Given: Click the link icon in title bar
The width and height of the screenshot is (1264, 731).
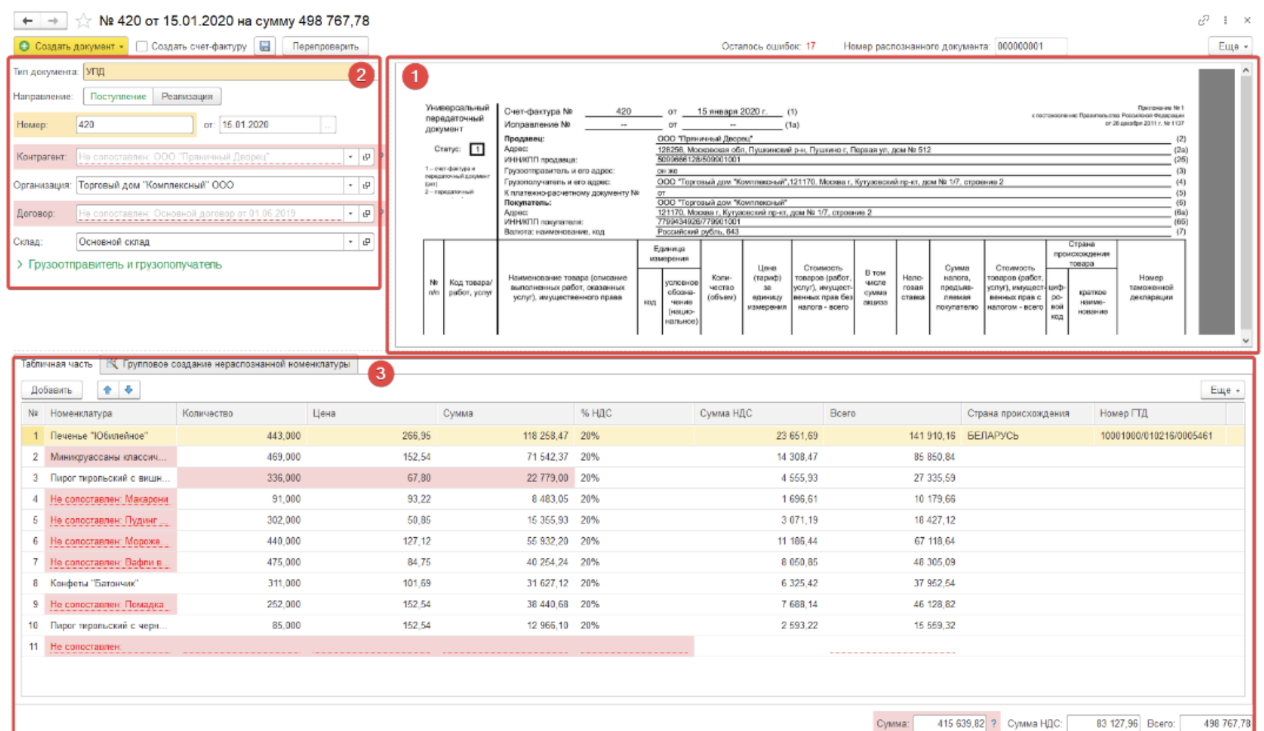Looking at the screenshot, I should [1204, 21].
